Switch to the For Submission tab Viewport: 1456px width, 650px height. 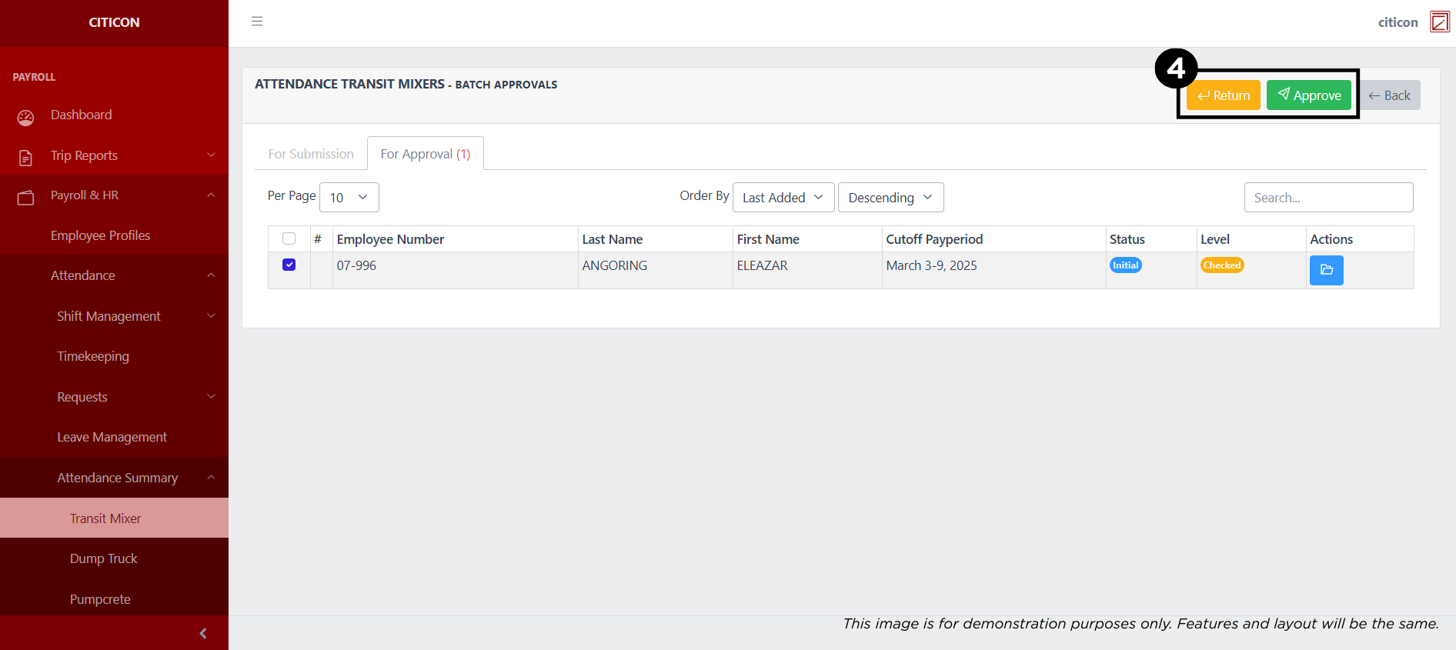click(311, 154)
